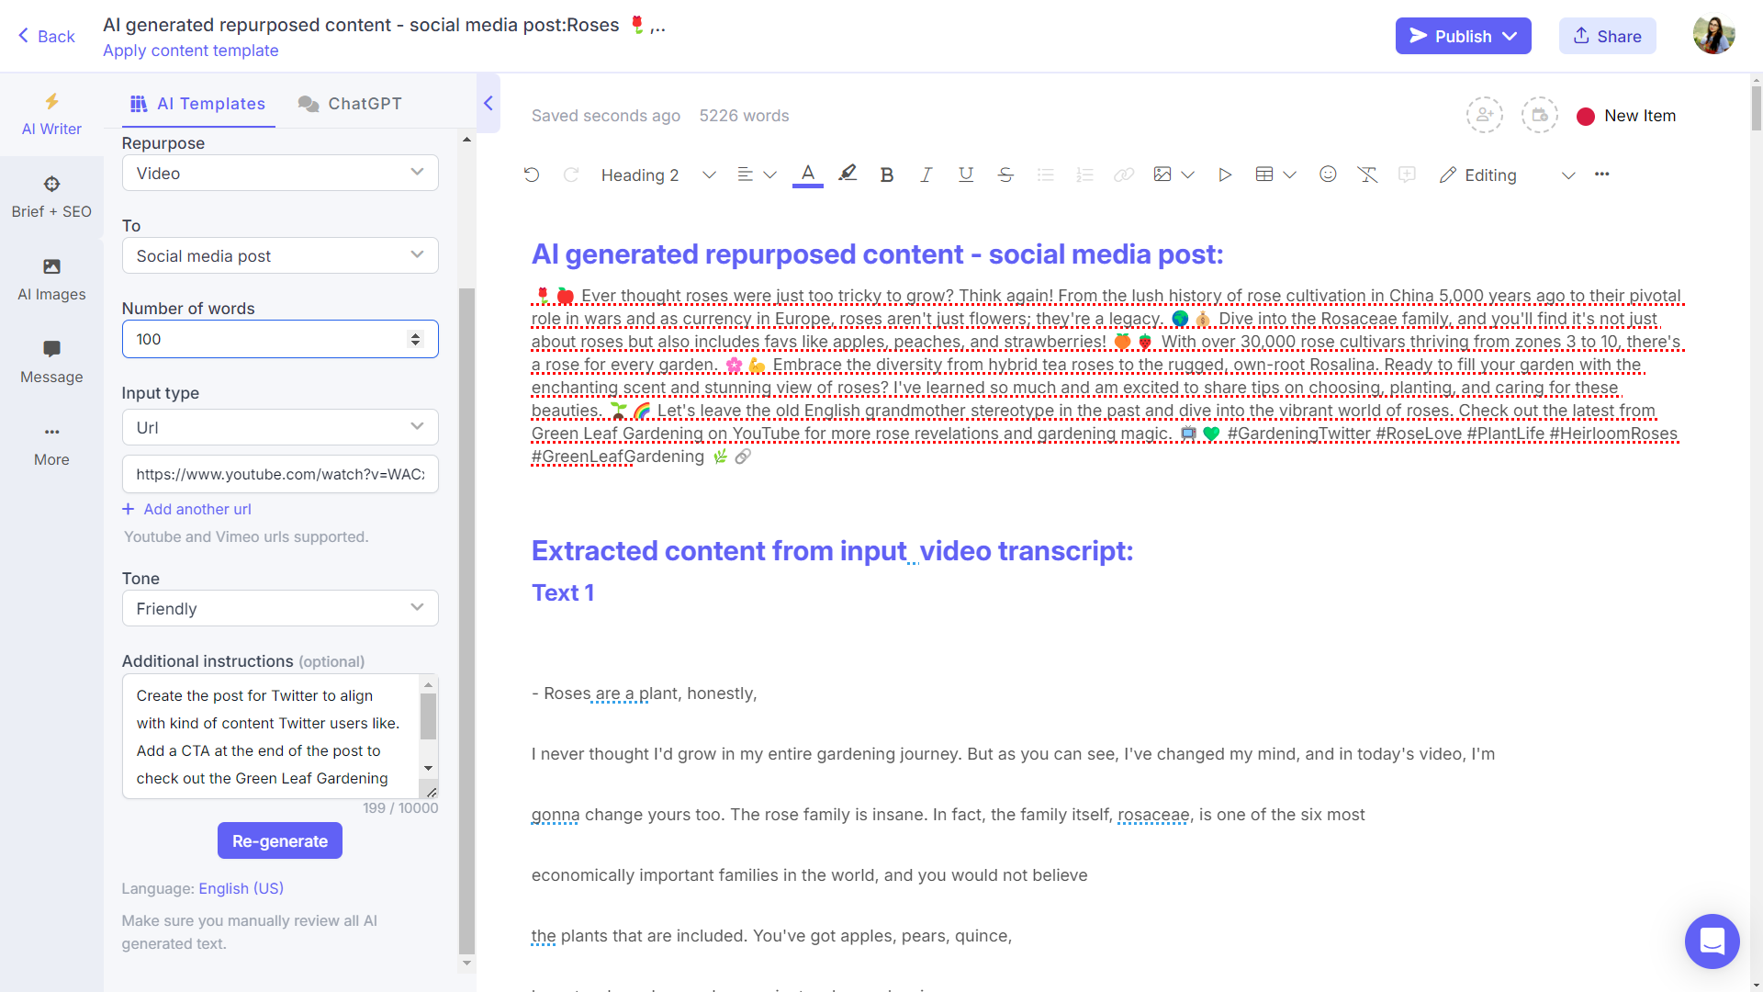
Task: Insert an emoji into the document
Action: coord(1328,174)
